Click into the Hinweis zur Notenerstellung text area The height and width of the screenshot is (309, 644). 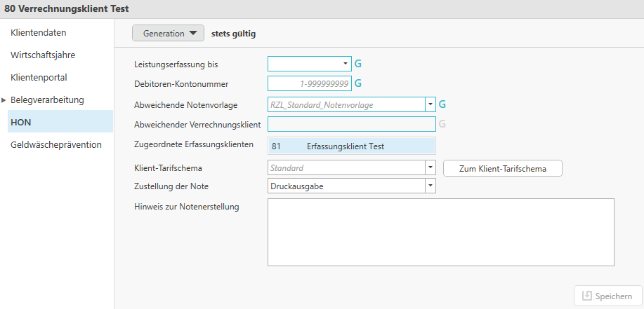(x=440, y=232)
